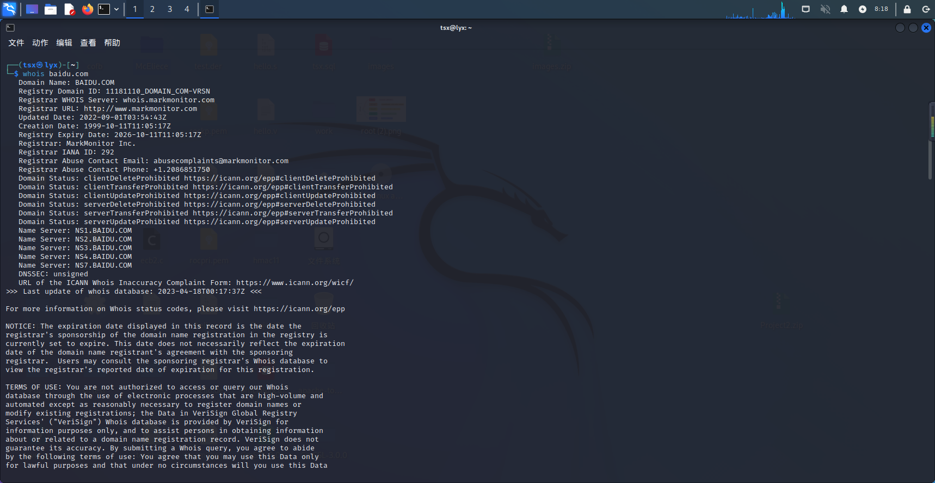Click the abusecomplaints@markmonitor.com email address

(221, 161)
